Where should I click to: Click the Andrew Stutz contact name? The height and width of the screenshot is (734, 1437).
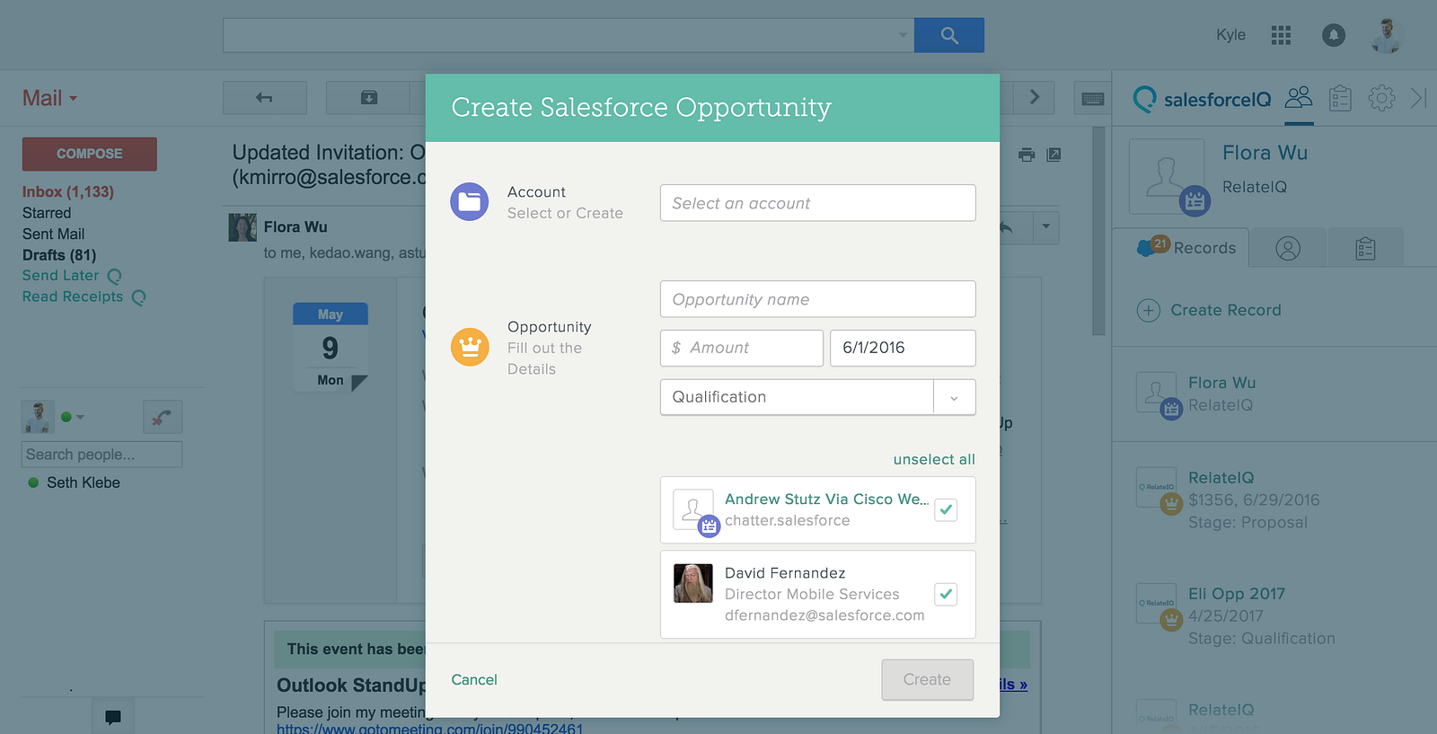827,500
